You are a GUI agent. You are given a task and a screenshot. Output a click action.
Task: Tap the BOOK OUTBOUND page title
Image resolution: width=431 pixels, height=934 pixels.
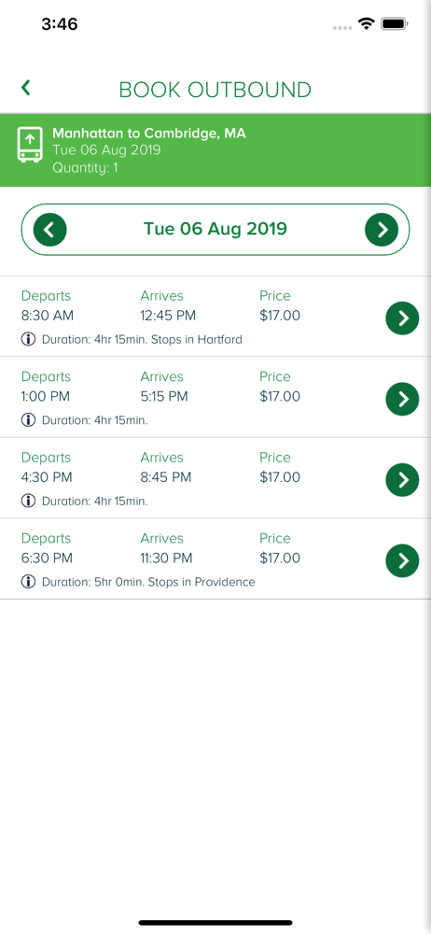[215, 90]
